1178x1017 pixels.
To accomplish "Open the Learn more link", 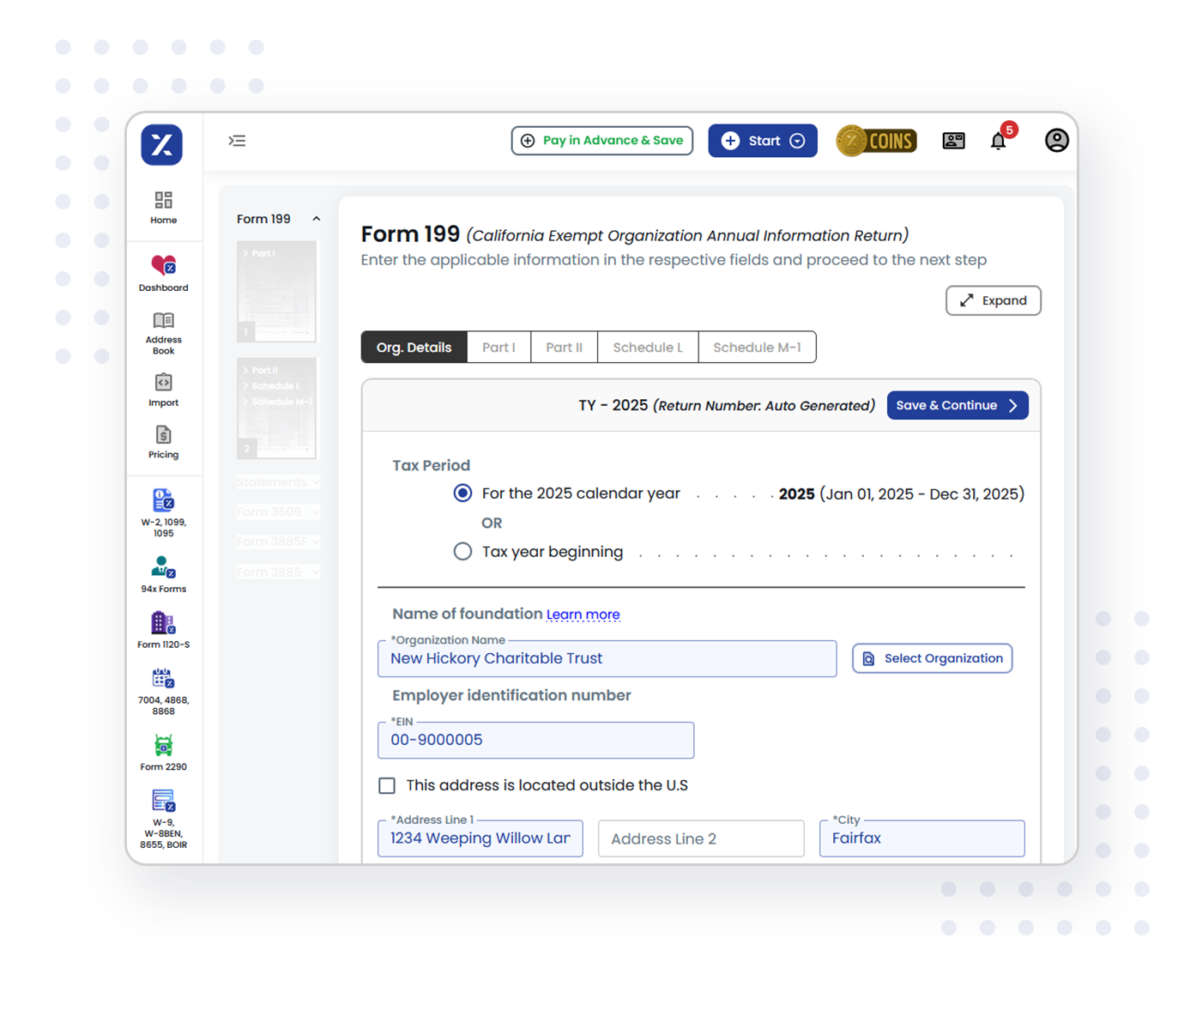I will (583, 614).
